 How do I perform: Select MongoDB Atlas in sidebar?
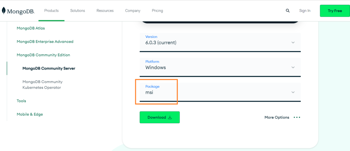point(30,28)
